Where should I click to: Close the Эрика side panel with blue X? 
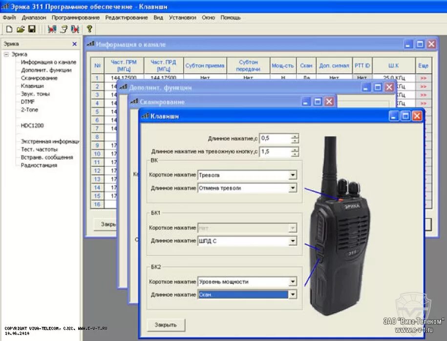pyautogui.click(x=74, y=44)
